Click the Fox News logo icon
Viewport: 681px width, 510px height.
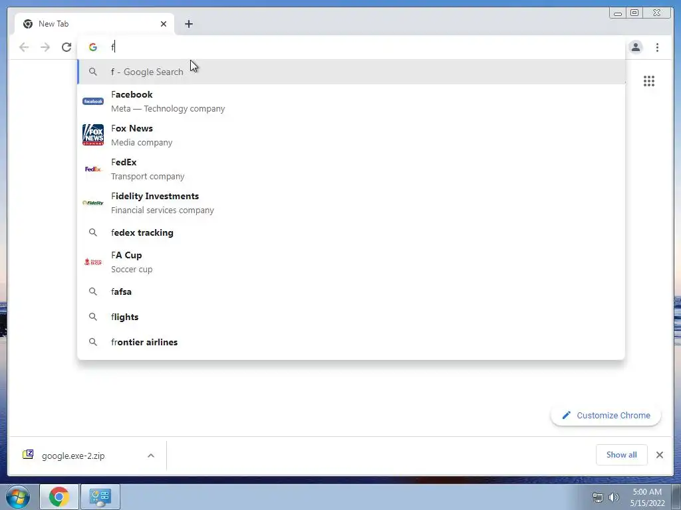coord(93,135)
